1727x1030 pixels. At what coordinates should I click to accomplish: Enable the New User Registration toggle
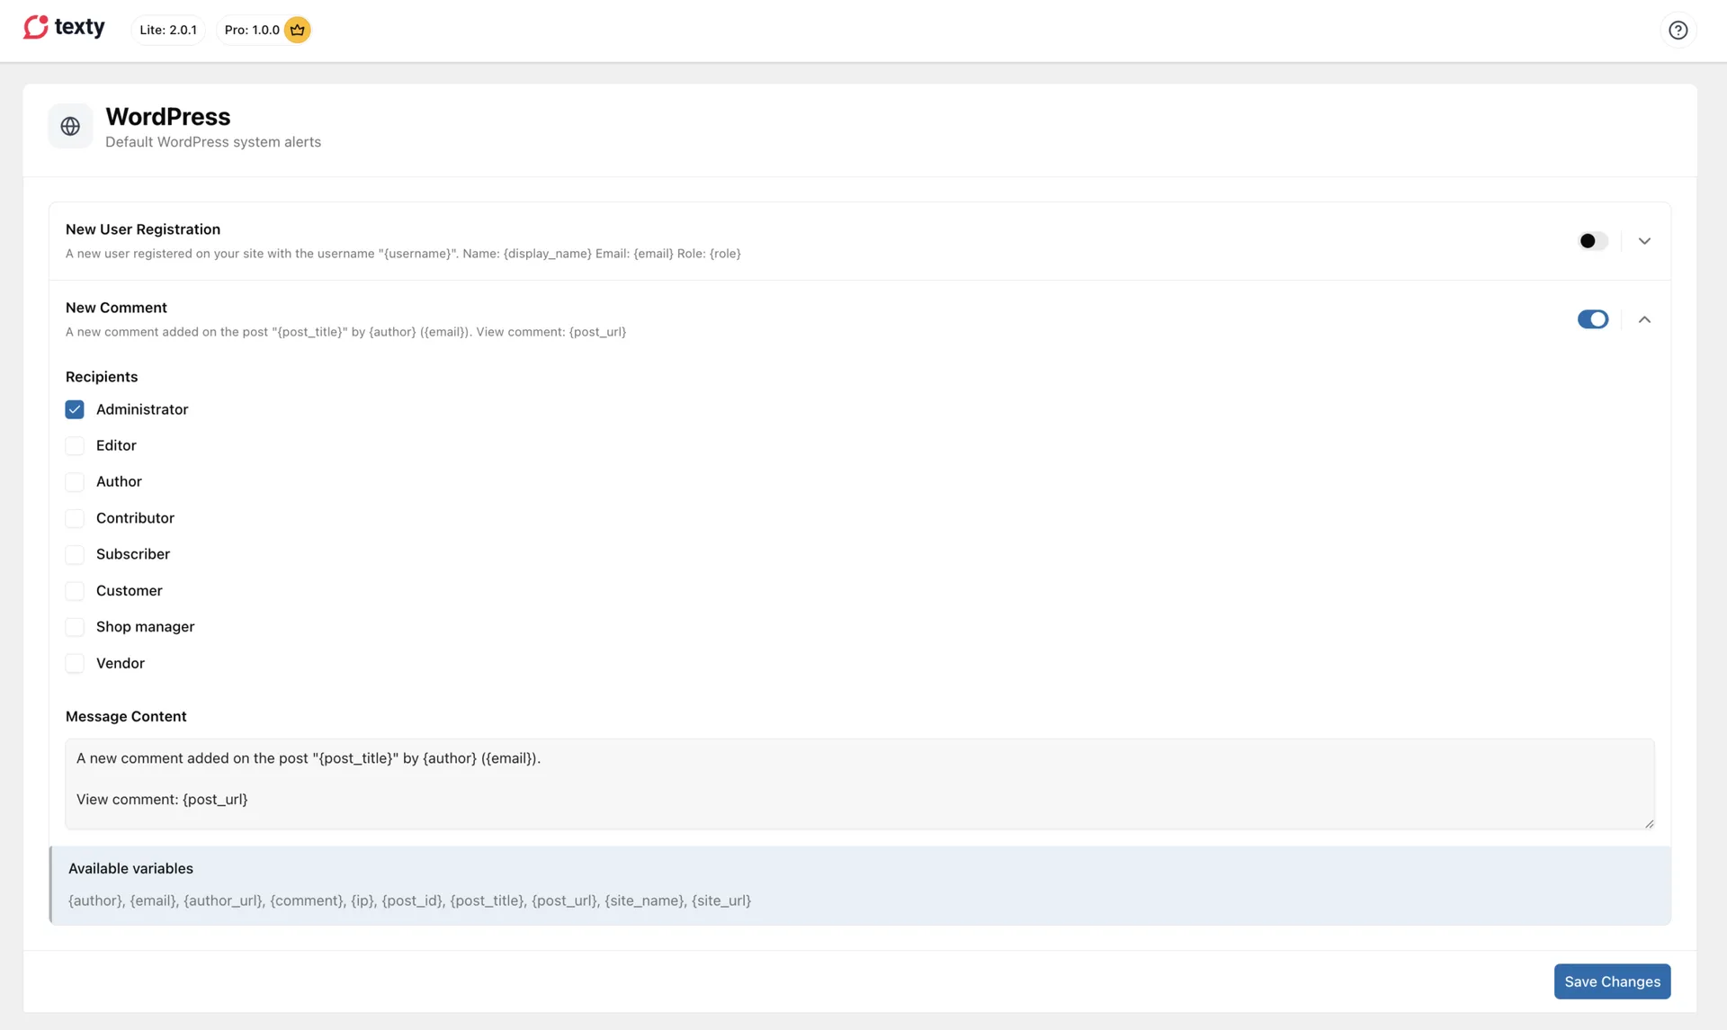point(1592,241)
